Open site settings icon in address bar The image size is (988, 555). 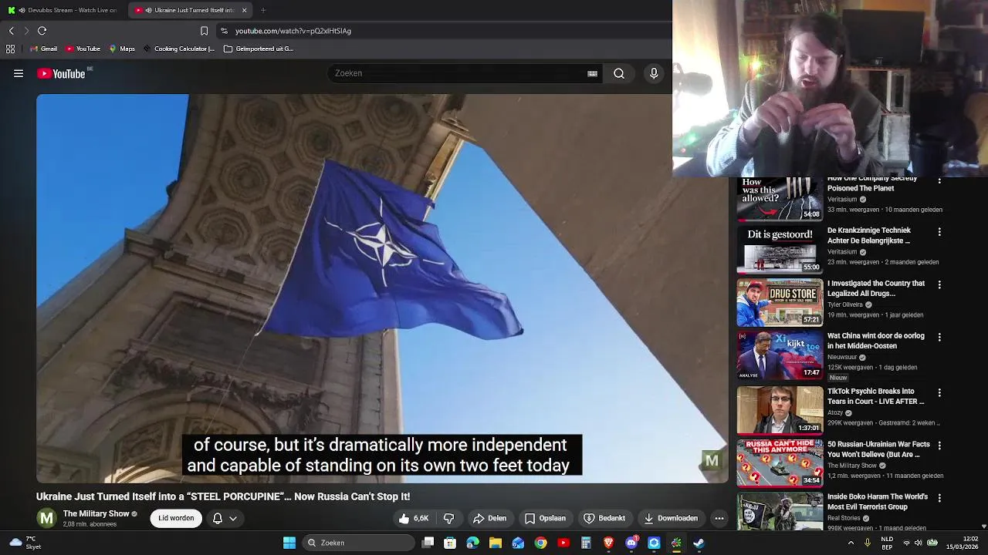pos(224,31)
